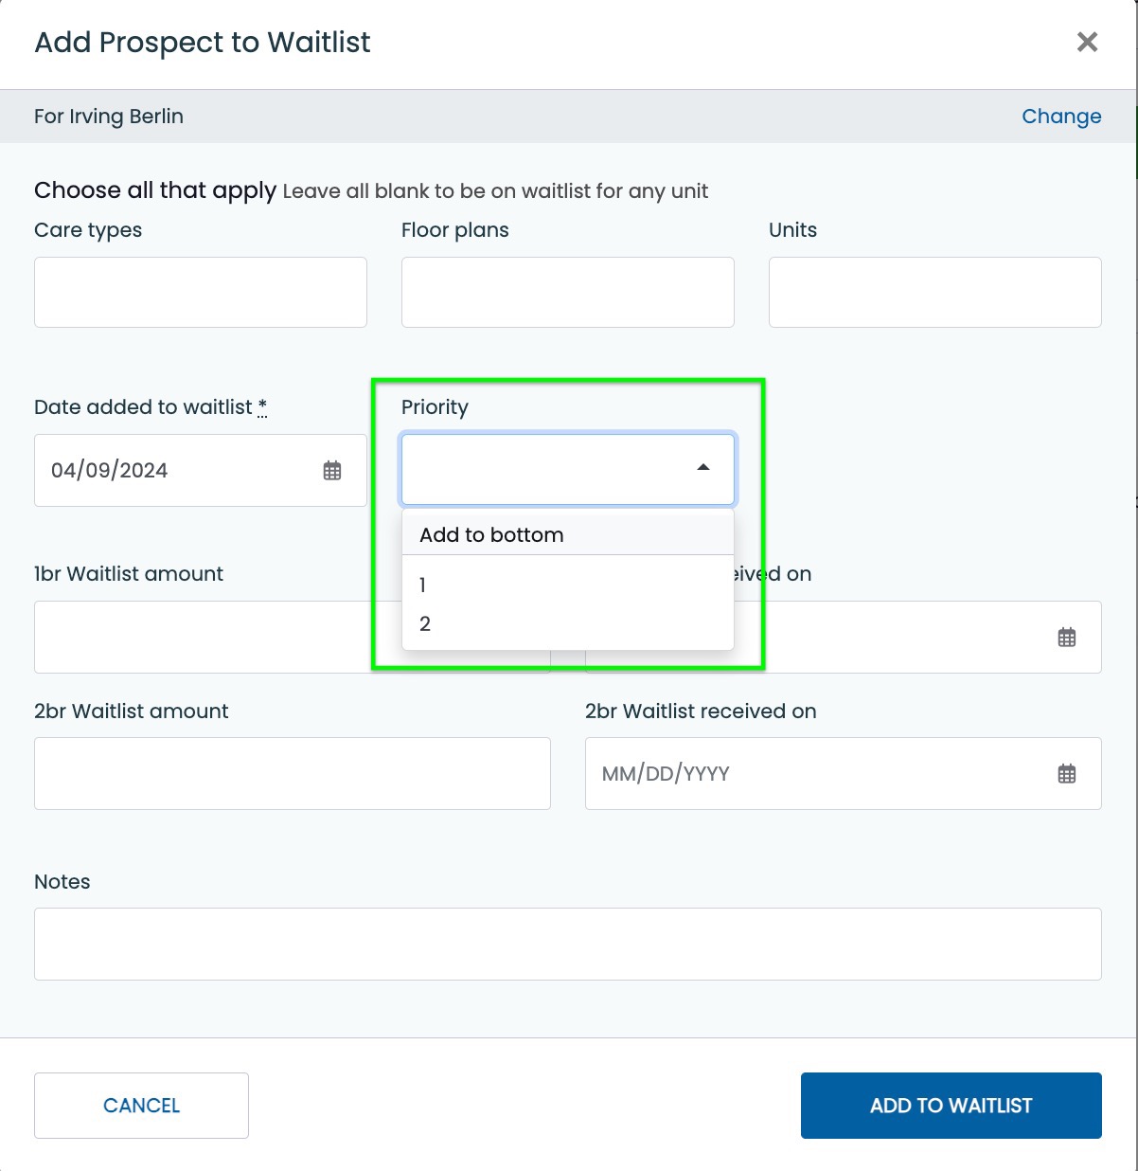Open calendar for 1br Waitlist received on
Screen dimensions: 1138x1171
tap(1067, 638)
